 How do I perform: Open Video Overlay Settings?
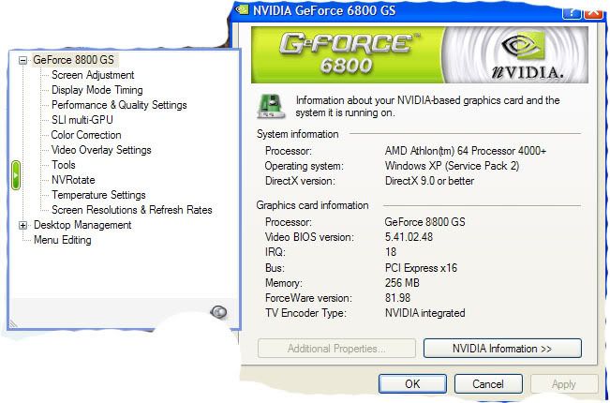point(101,150)
